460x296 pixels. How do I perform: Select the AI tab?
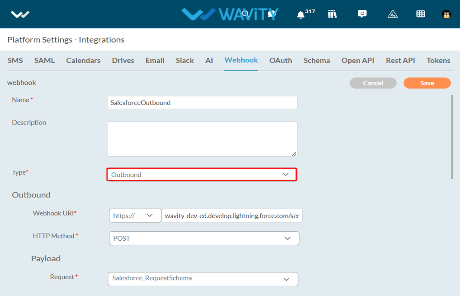(x=209, y=61)
